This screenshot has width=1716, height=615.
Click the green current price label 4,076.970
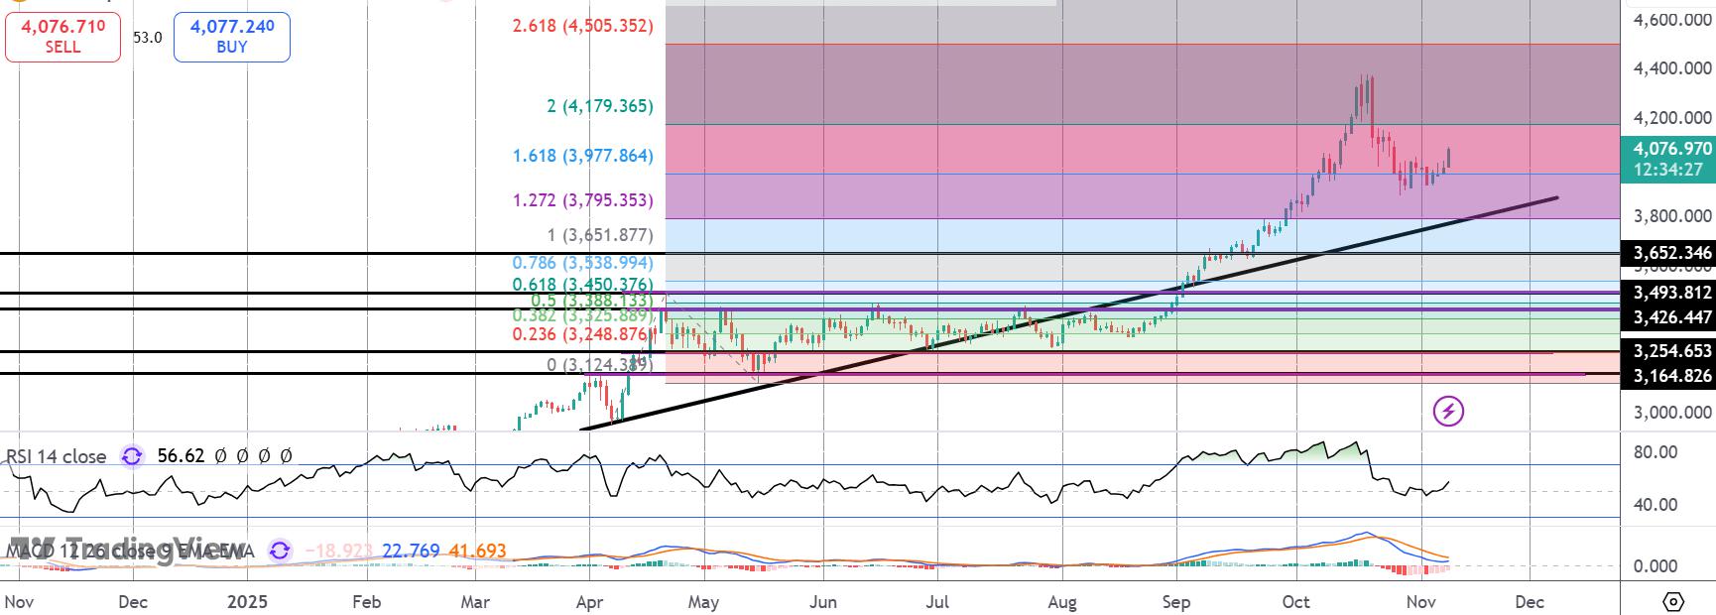[1667, 159]
